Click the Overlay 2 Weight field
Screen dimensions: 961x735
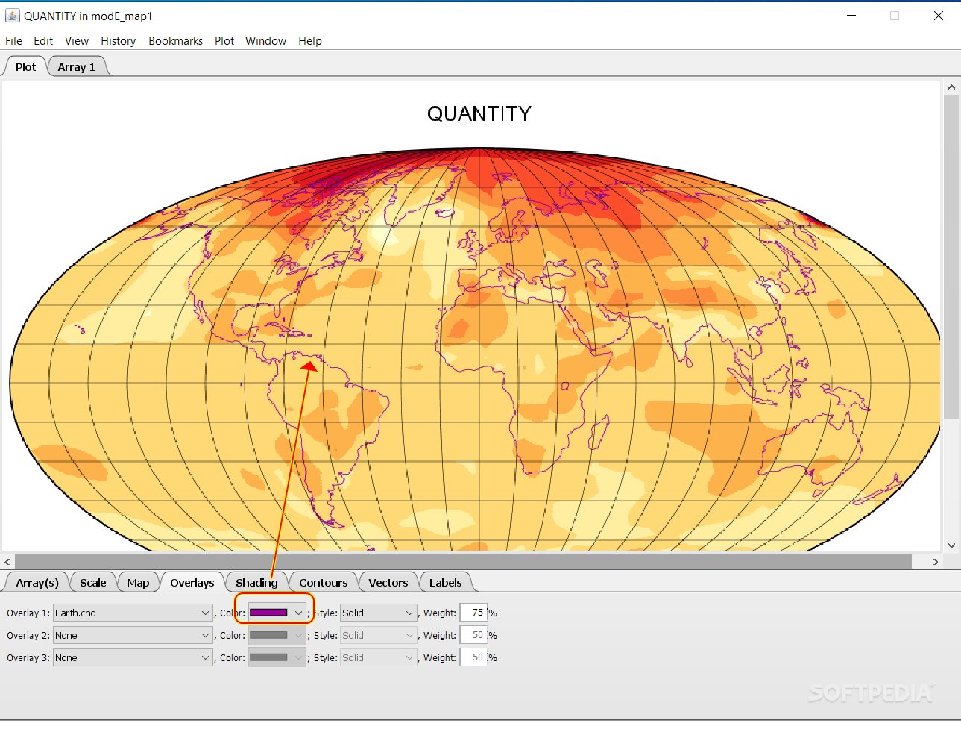pos(473,635)
